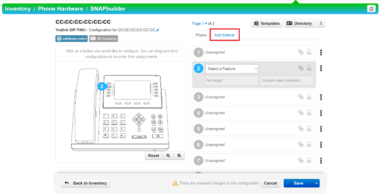The image size is (381, 196).
Task: Cancel the unsaved configuration changes
Action: point(270,183)
